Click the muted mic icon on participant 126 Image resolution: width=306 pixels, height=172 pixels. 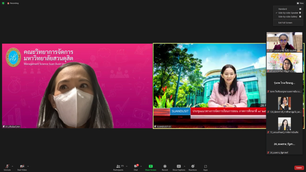point(268,112)
